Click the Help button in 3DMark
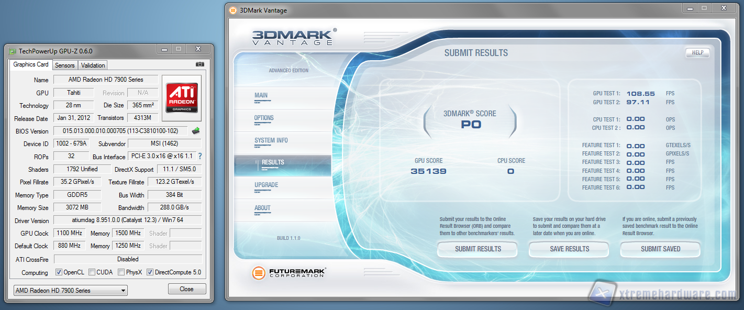 click(697, 53)
